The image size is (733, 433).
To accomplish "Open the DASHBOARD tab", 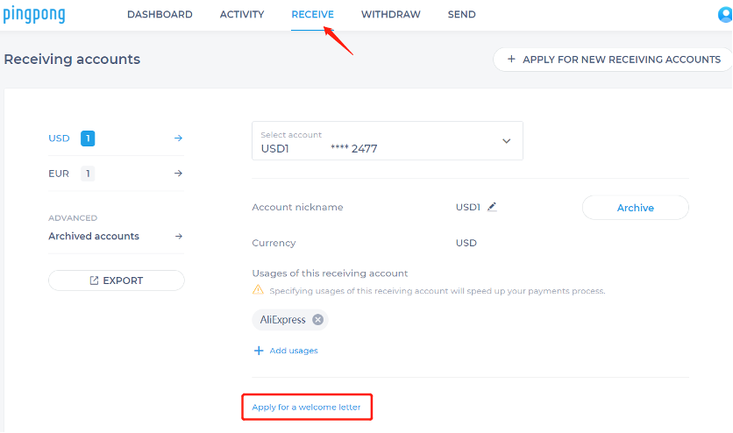I will 160,15.
